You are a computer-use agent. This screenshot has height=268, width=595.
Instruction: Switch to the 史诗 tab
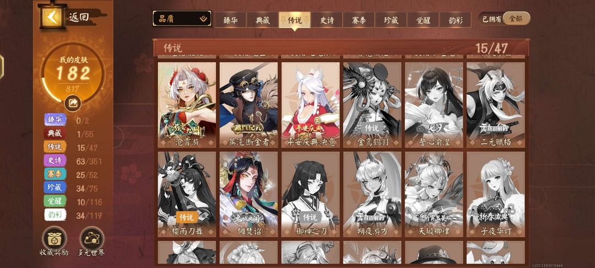pyautogui.click(x=327, y=20)
